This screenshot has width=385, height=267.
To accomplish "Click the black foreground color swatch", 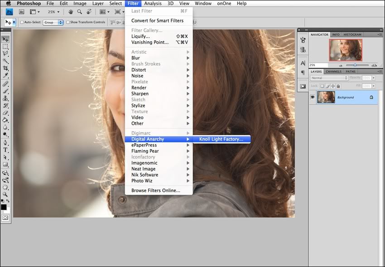I will pos(4,207).
